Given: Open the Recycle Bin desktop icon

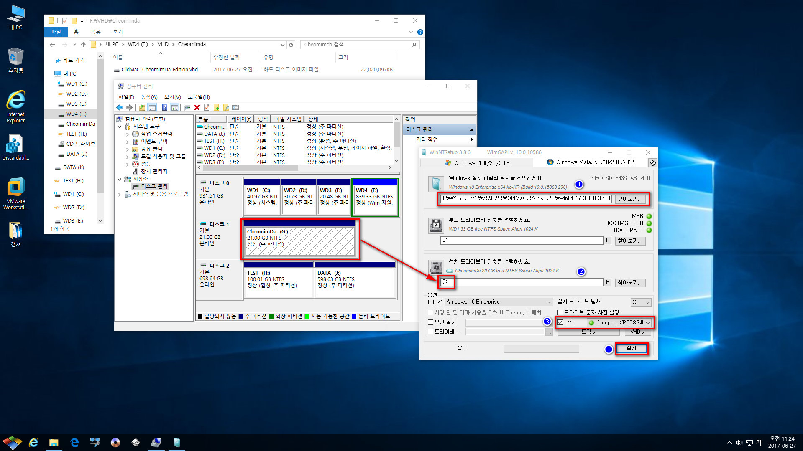Looking at the screenshot, I should 16,61.
